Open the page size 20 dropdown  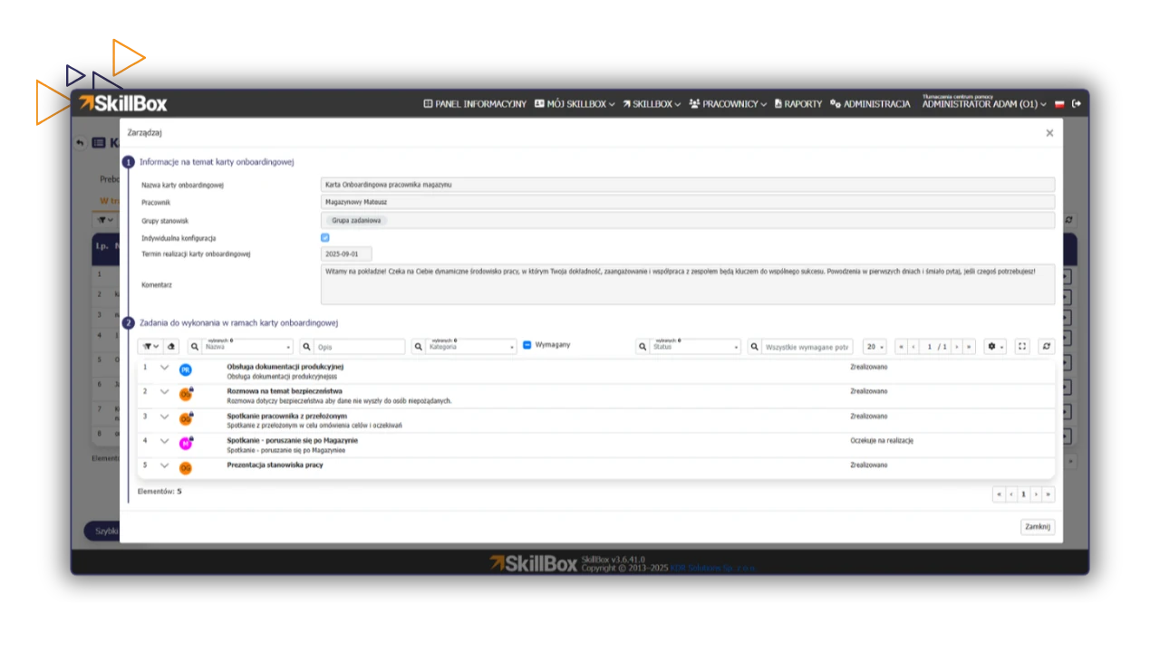(875, 347)
